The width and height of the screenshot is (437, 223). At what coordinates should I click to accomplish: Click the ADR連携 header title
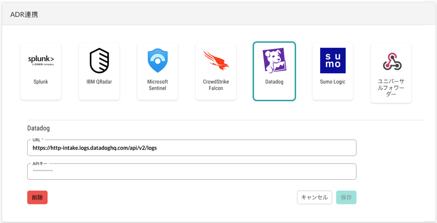point(24,15)
